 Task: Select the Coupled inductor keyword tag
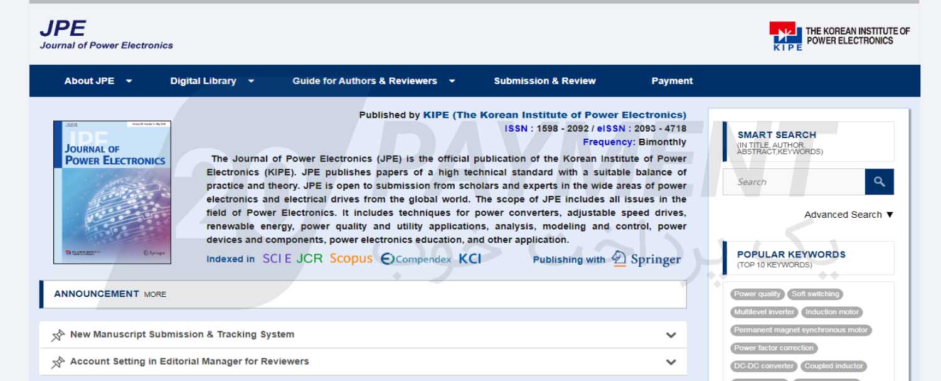click(x=834, y=366)
